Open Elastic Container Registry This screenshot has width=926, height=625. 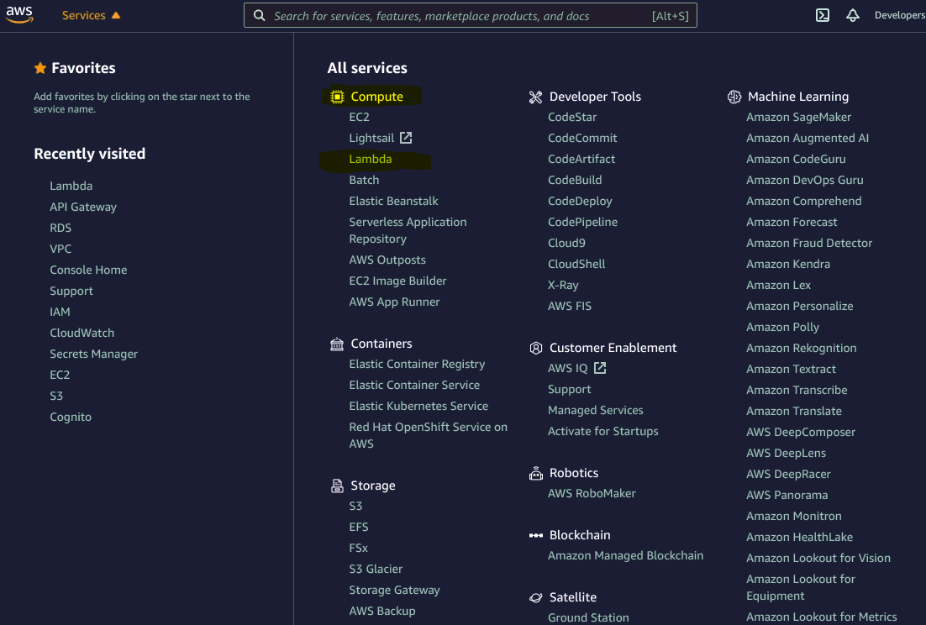pos(416,364)
